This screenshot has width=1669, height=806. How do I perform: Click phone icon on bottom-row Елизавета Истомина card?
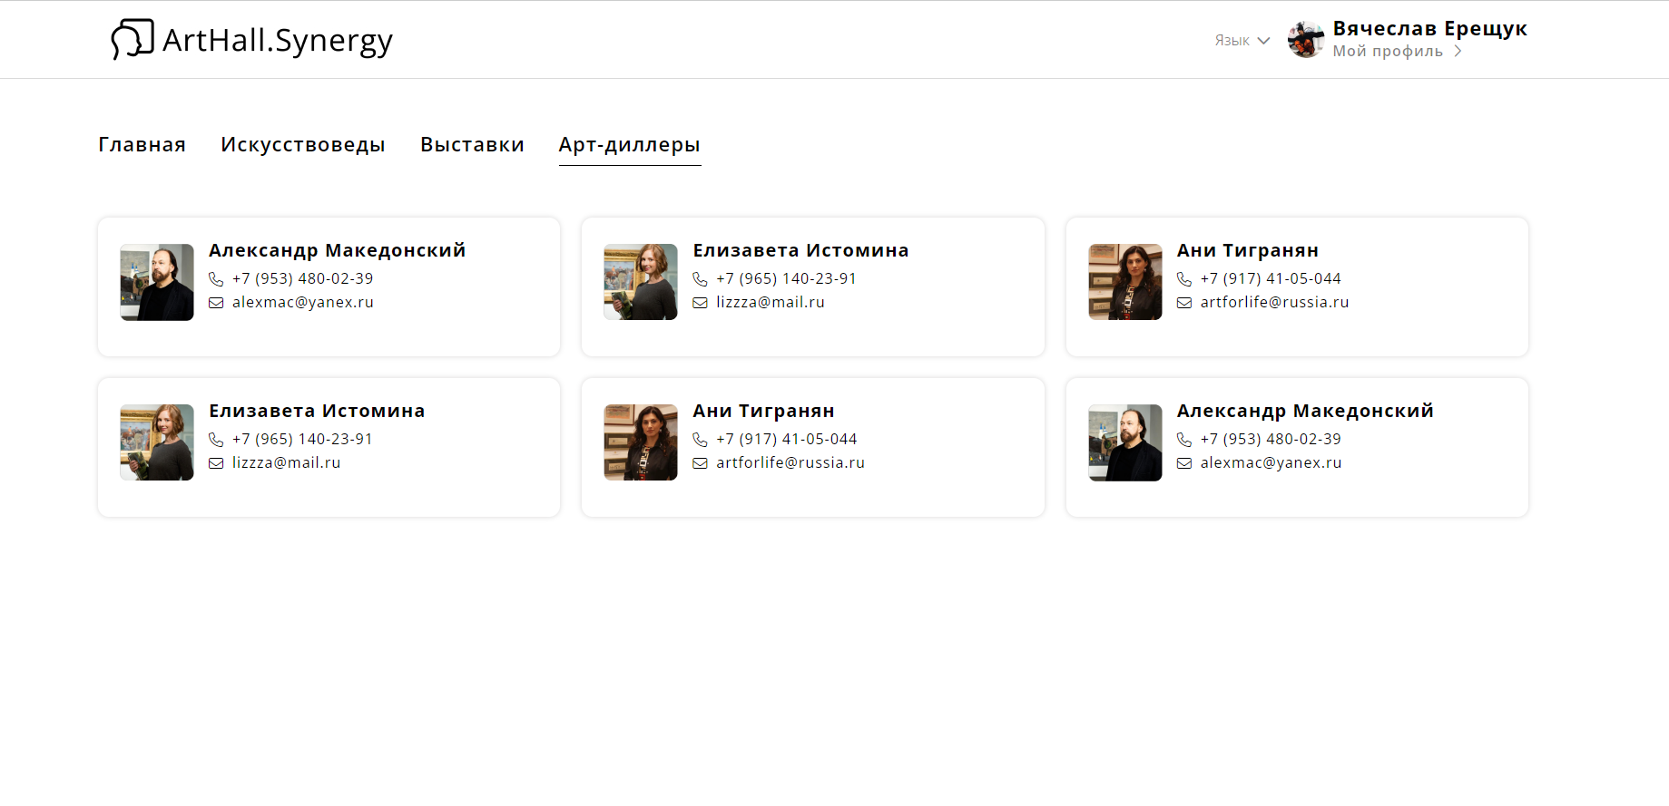[216, 440]
